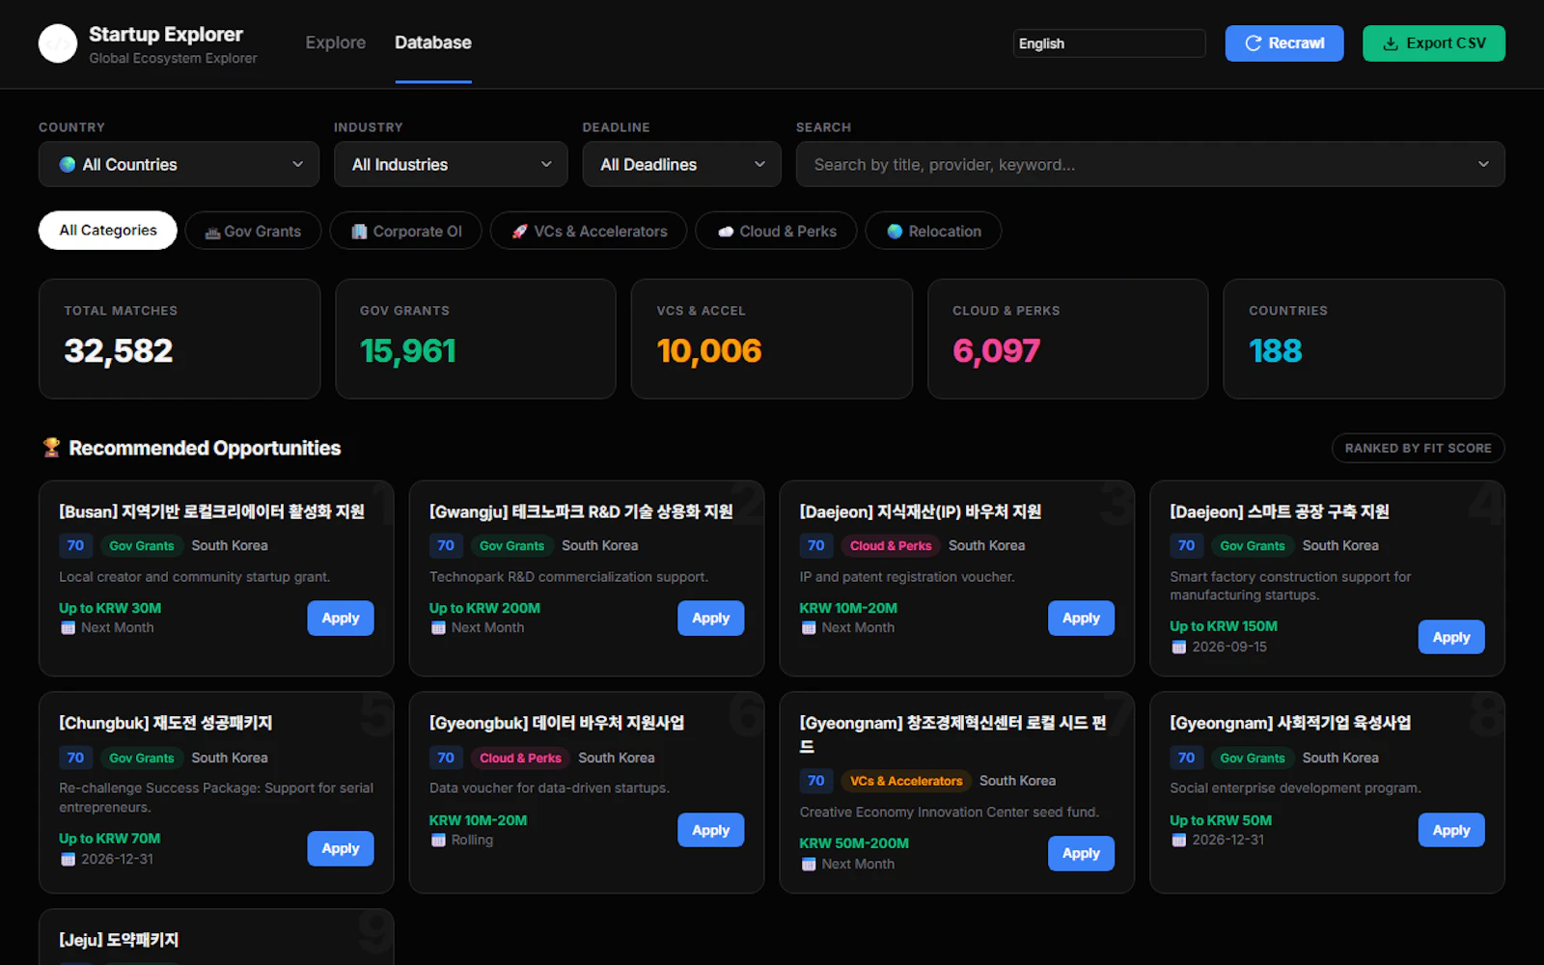Click the 'KRW 50M-200M' amount

tap(854, 843)
